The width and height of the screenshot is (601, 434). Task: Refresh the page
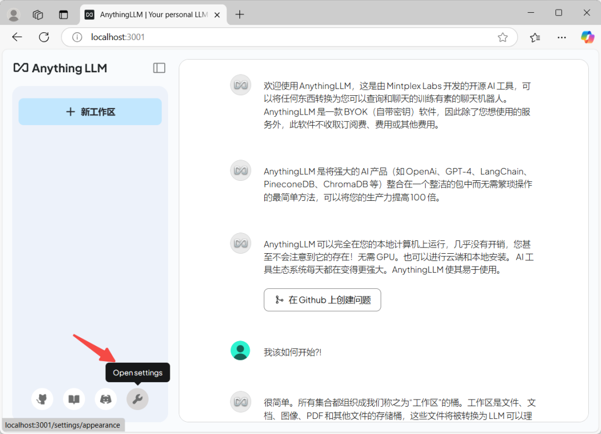44,37
